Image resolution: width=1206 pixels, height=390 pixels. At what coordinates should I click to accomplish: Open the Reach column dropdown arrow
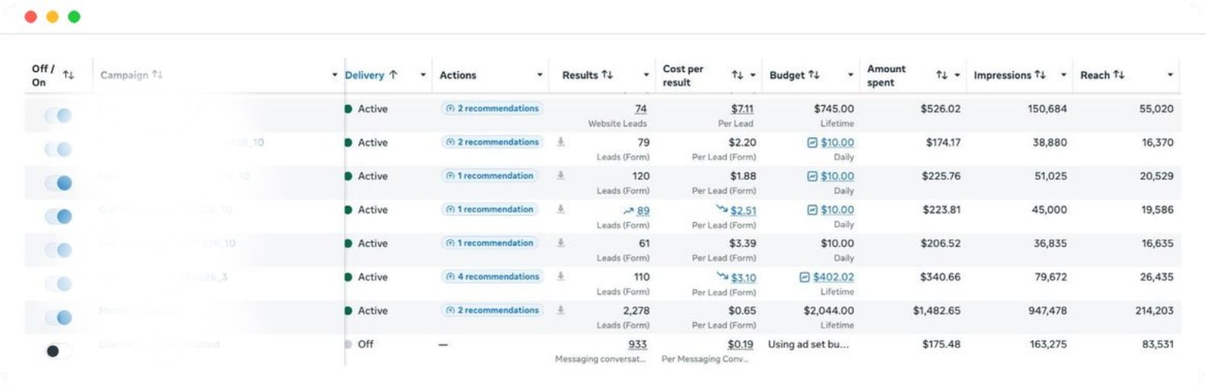click(1170, 75)
